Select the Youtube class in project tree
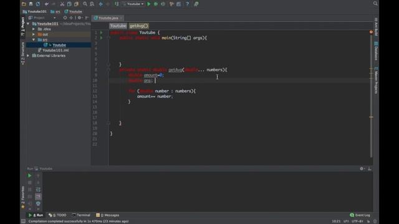This screenshot has height=224, width=399. click(59, 45)
